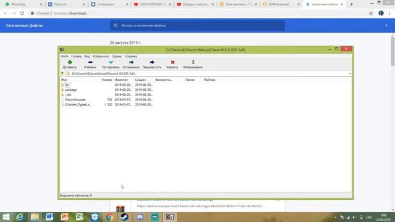Open the taskbar clock and date
Viewport: 395px width, 222px height.
click(383, 217)
